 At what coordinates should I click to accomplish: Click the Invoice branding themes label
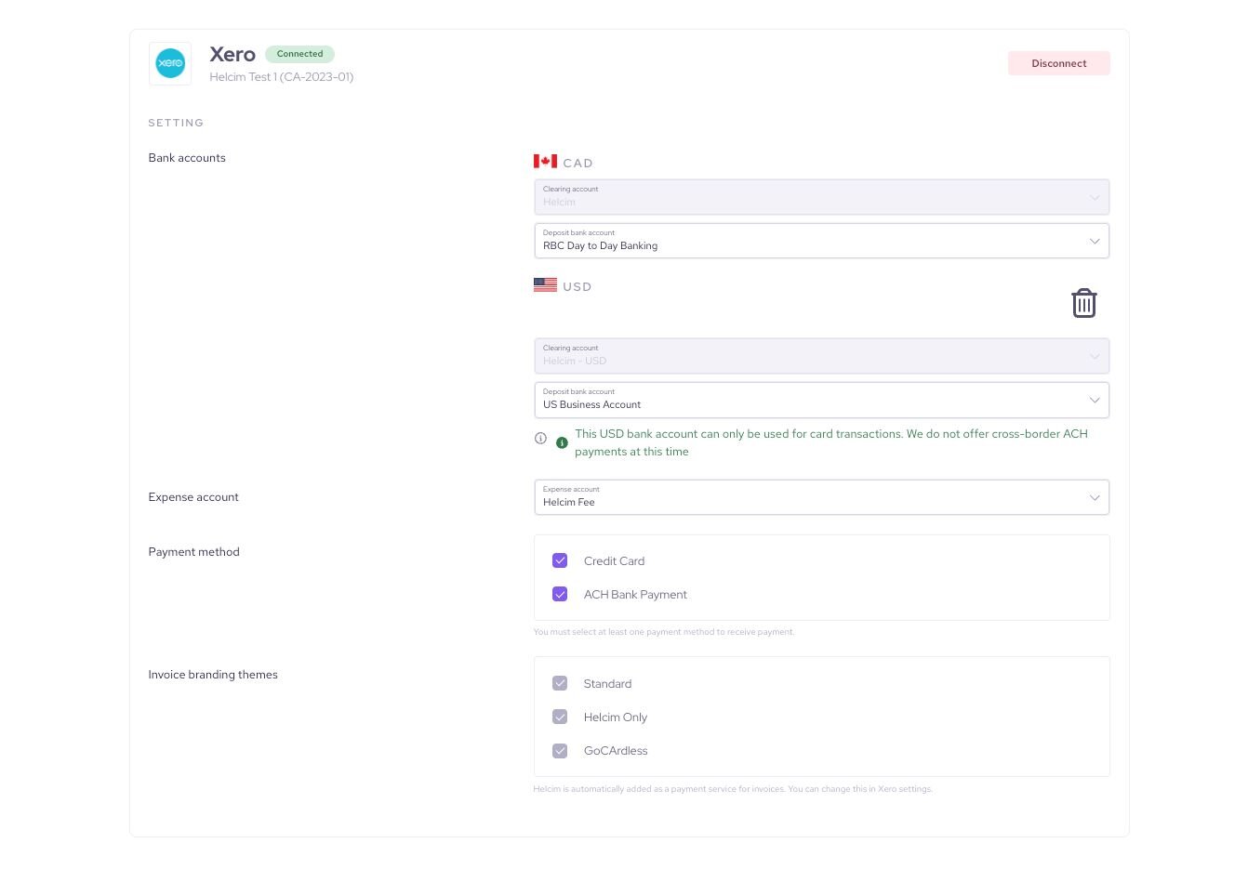point(213,675)
